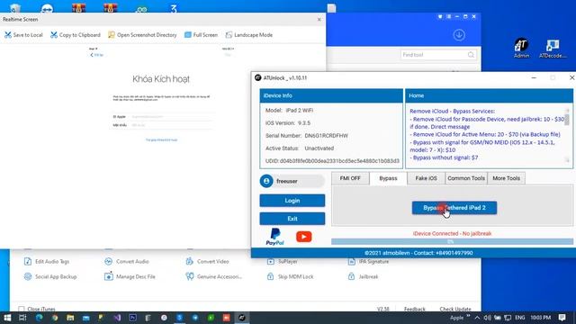
Task: Open the PayPal logo link
Action: pyautogui.click(x=274, y=237)
